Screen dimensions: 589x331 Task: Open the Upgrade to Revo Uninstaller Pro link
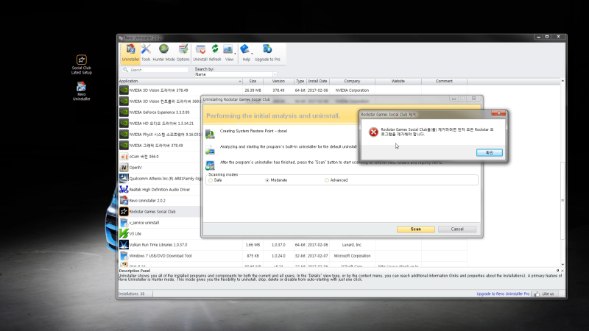tap(503, 293)
